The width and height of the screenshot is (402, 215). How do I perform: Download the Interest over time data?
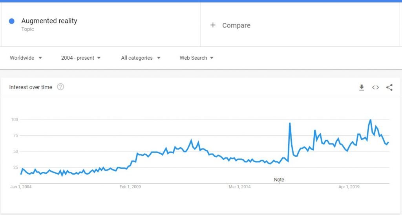pyautogui.click(x=362, y=88)
